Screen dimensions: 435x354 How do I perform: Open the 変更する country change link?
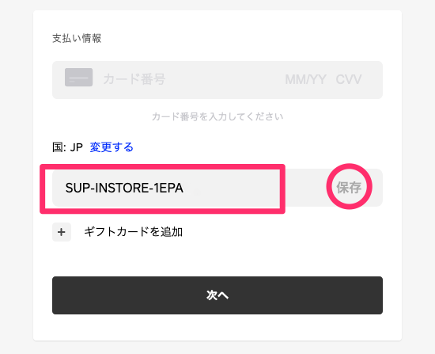coord(112,147)
